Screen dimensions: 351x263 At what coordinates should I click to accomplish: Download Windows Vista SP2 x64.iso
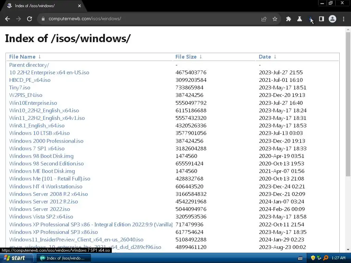41,217
